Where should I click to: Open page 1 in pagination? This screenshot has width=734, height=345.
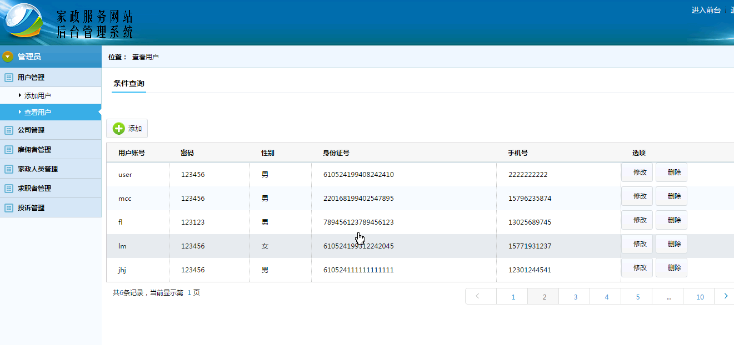click(x=512, y=296)
